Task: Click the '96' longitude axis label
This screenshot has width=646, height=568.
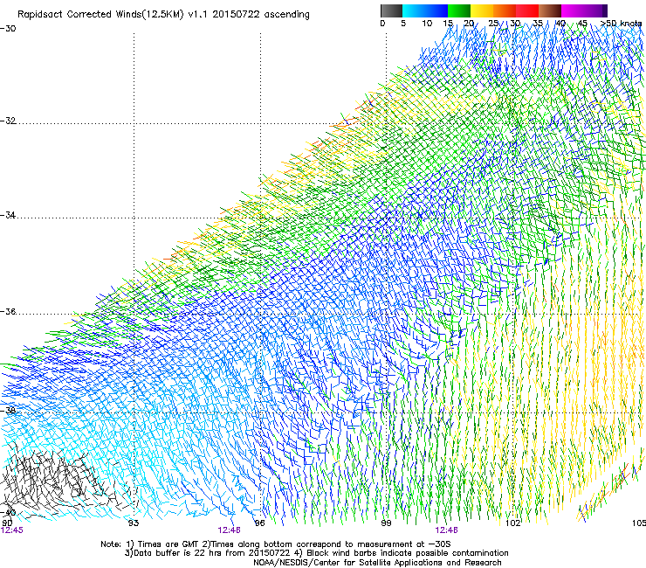Action: (259, 523)
